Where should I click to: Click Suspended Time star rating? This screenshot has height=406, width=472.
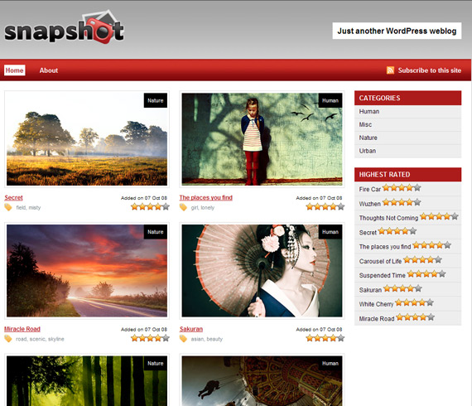[x=426, y=273]
